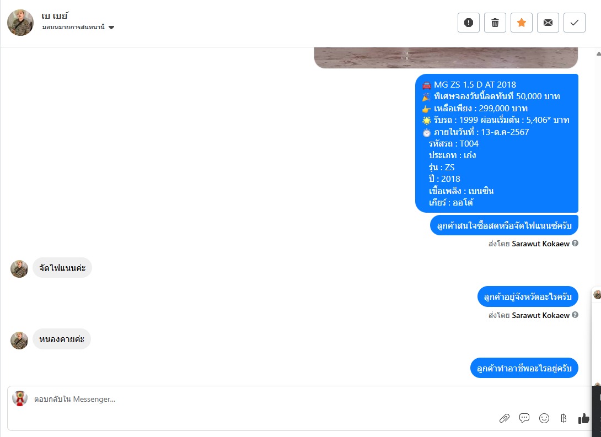601x437 pixels.
Task: Attach a file using paperclip icon
Action: (x=505, y=418)
